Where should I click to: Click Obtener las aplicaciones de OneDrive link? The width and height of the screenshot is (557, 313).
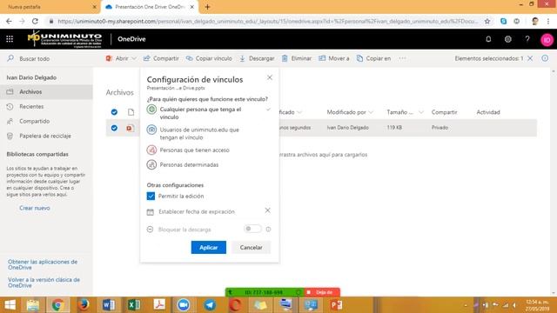43,264
